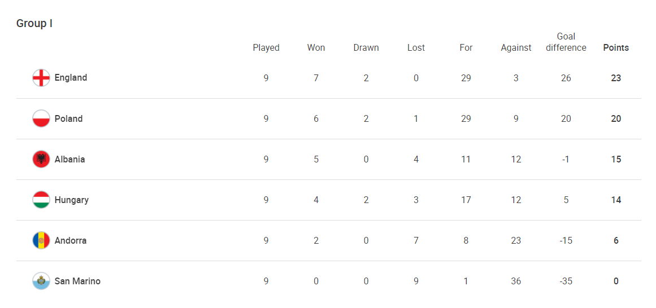Click the Albania flag icon
Viewport: 656px width, 308px height.
tap(41, 159)
